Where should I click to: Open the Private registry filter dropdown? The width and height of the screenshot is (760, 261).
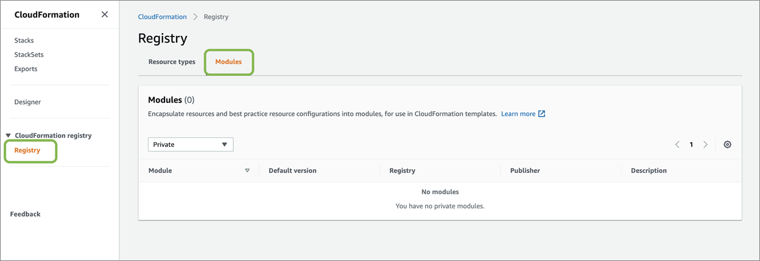click(191, 144)
